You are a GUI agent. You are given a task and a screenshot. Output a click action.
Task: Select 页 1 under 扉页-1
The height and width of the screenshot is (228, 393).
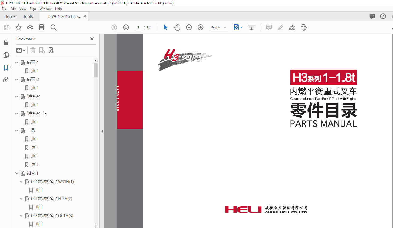point(35,71)
